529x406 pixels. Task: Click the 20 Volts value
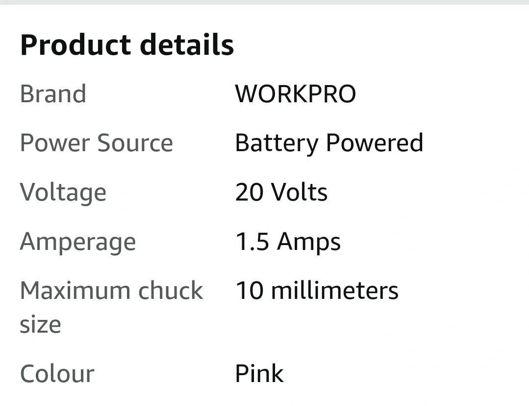(x=281, y=192)
